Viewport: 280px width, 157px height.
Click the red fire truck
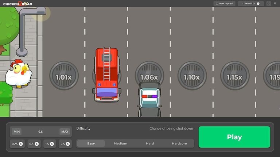[x=106, y=74]
